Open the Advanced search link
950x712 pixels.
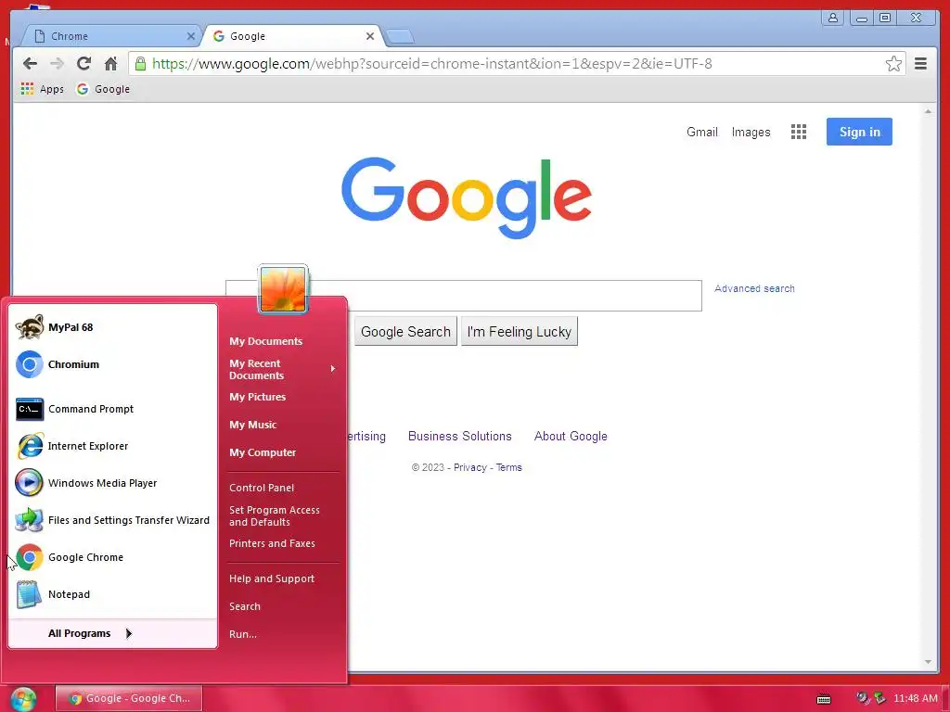coord(754,289)
